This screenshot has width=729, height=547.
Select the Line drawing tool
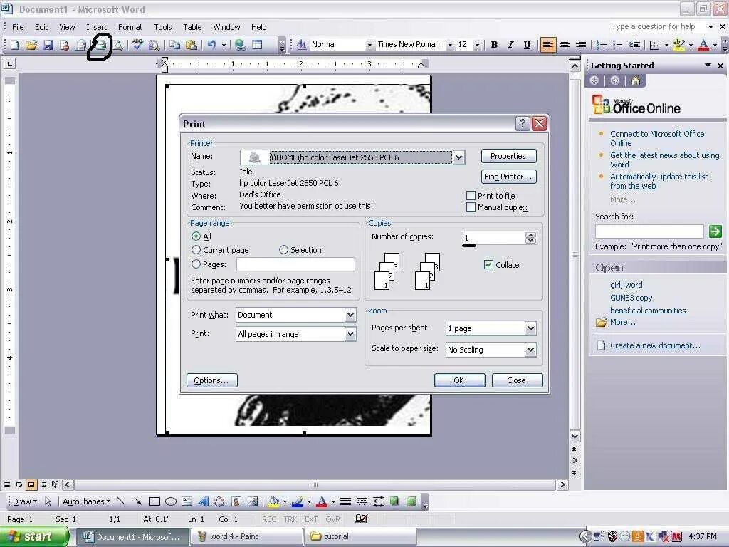(121, 501)
